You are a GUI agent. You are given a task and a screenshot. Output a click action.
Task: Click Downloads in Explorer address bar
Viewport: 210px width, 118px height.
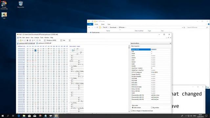[x=113, y=28]
